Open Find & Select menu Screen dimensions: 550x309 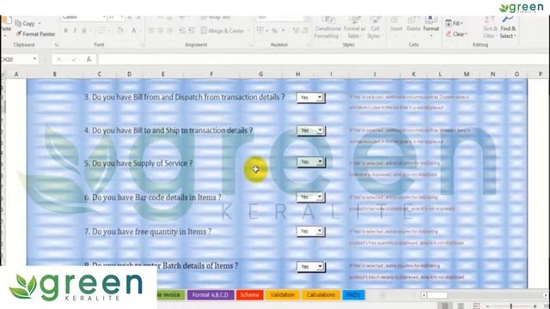point(508,27)
